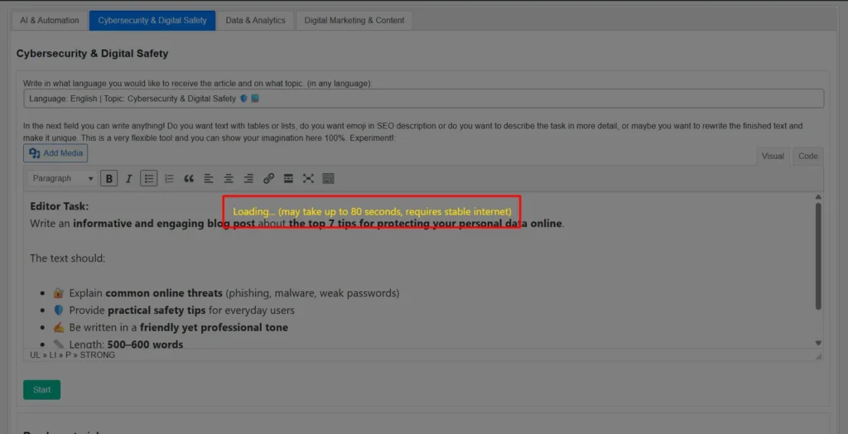Click 'common online threats' bullet text

tap(164, 293)
